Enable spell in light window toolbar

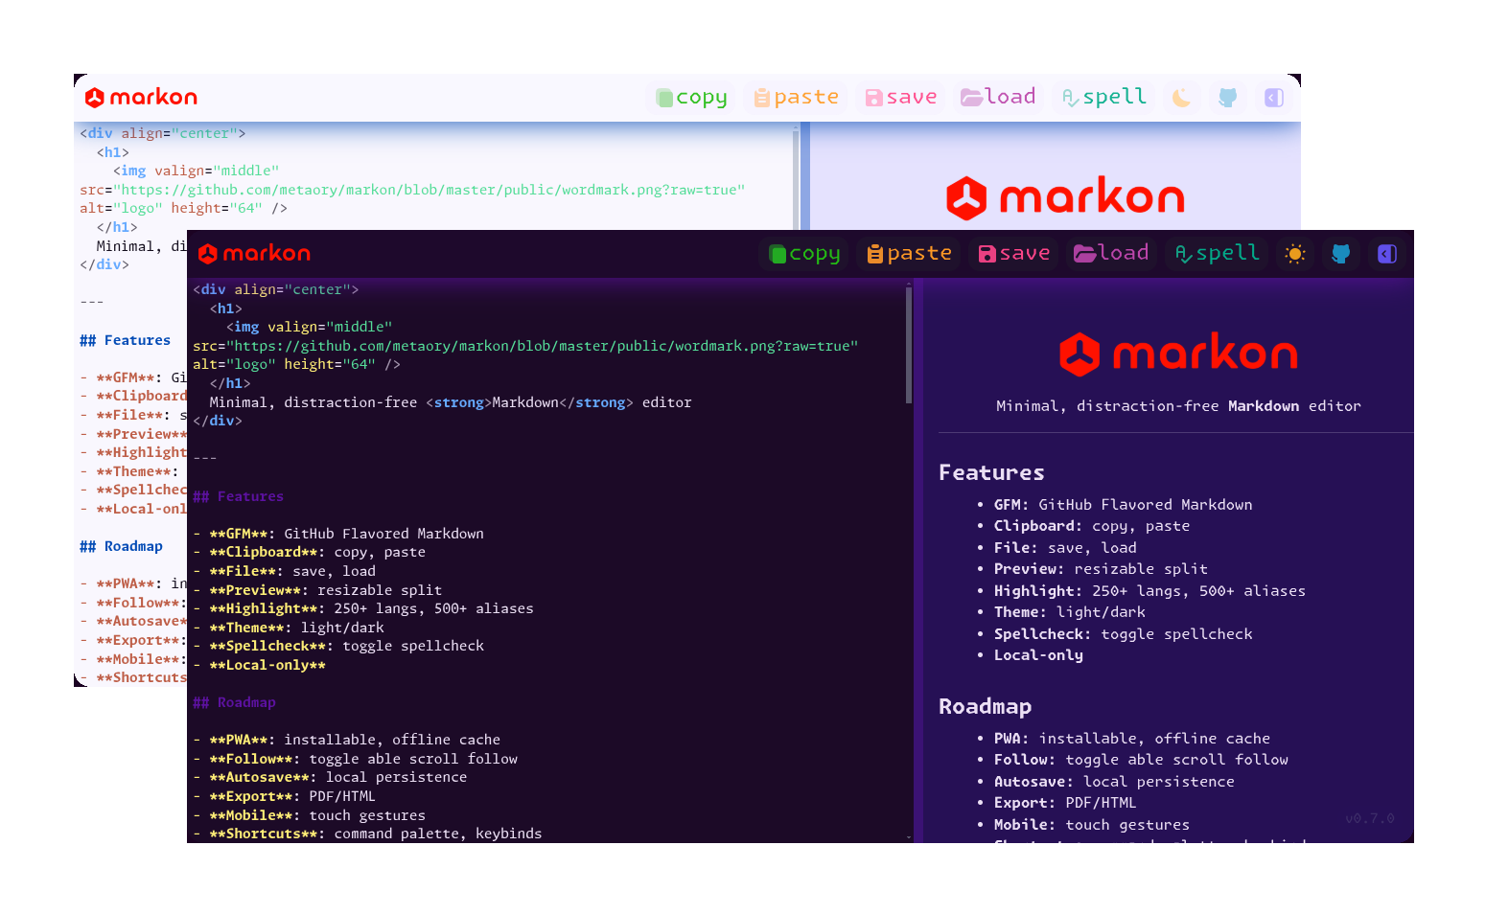(1103, 98)
